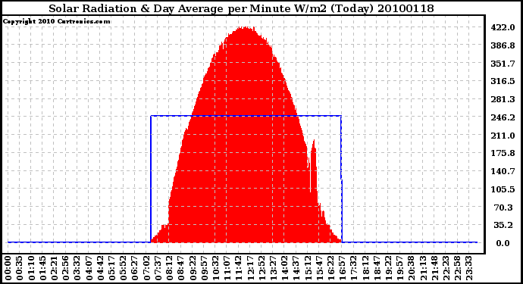Click the 18:12 time label

(365, 268)
